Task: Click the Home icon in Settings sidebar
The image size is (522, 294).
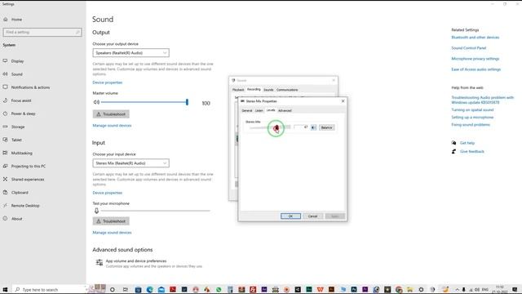Action: (6, 20)
